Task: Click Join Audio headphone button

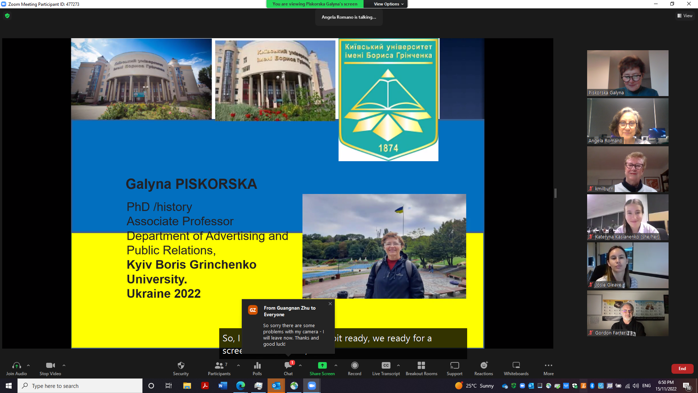Action: tap(16, 368)
